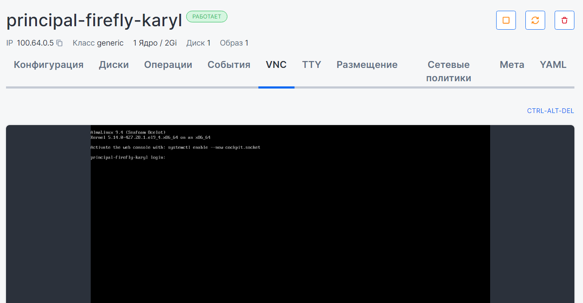
Task: View the YAML tab
Action: tap(553, 65)
